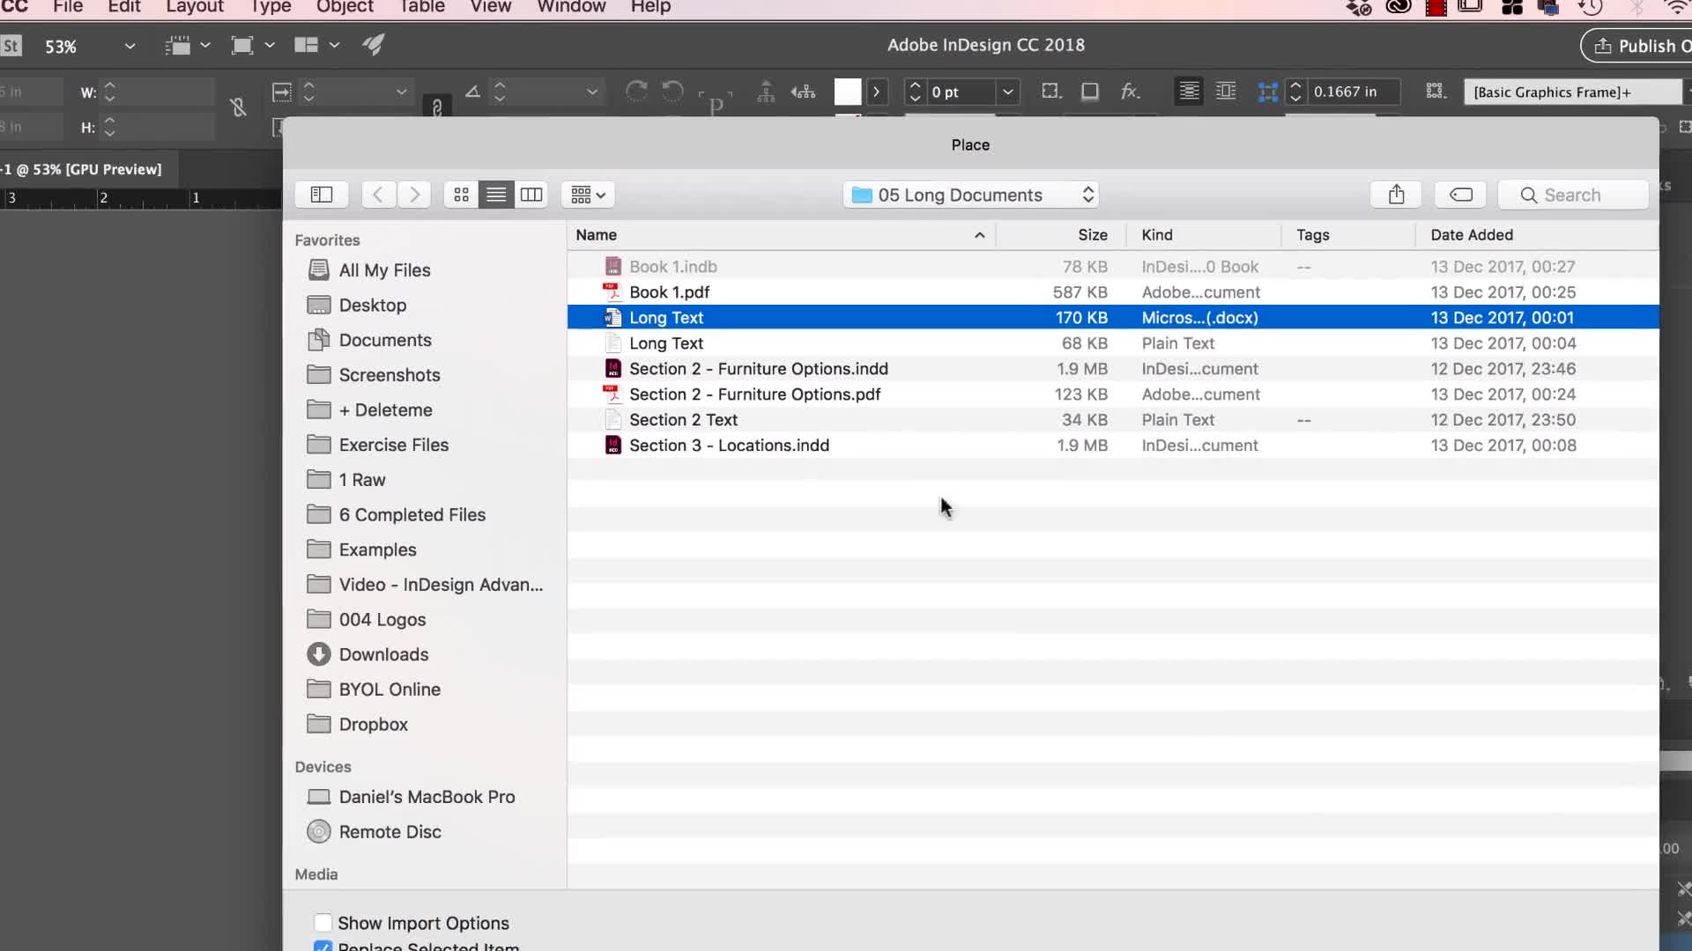Open Adobe Stock St button

(11, 46)
